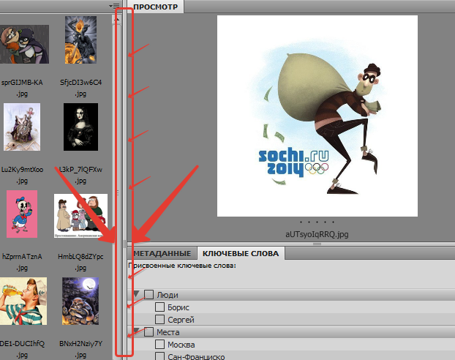This screenshot has height=360, width=455.
Task: Click the scrollbar up arrow in content panel
Action: (116, 21)
